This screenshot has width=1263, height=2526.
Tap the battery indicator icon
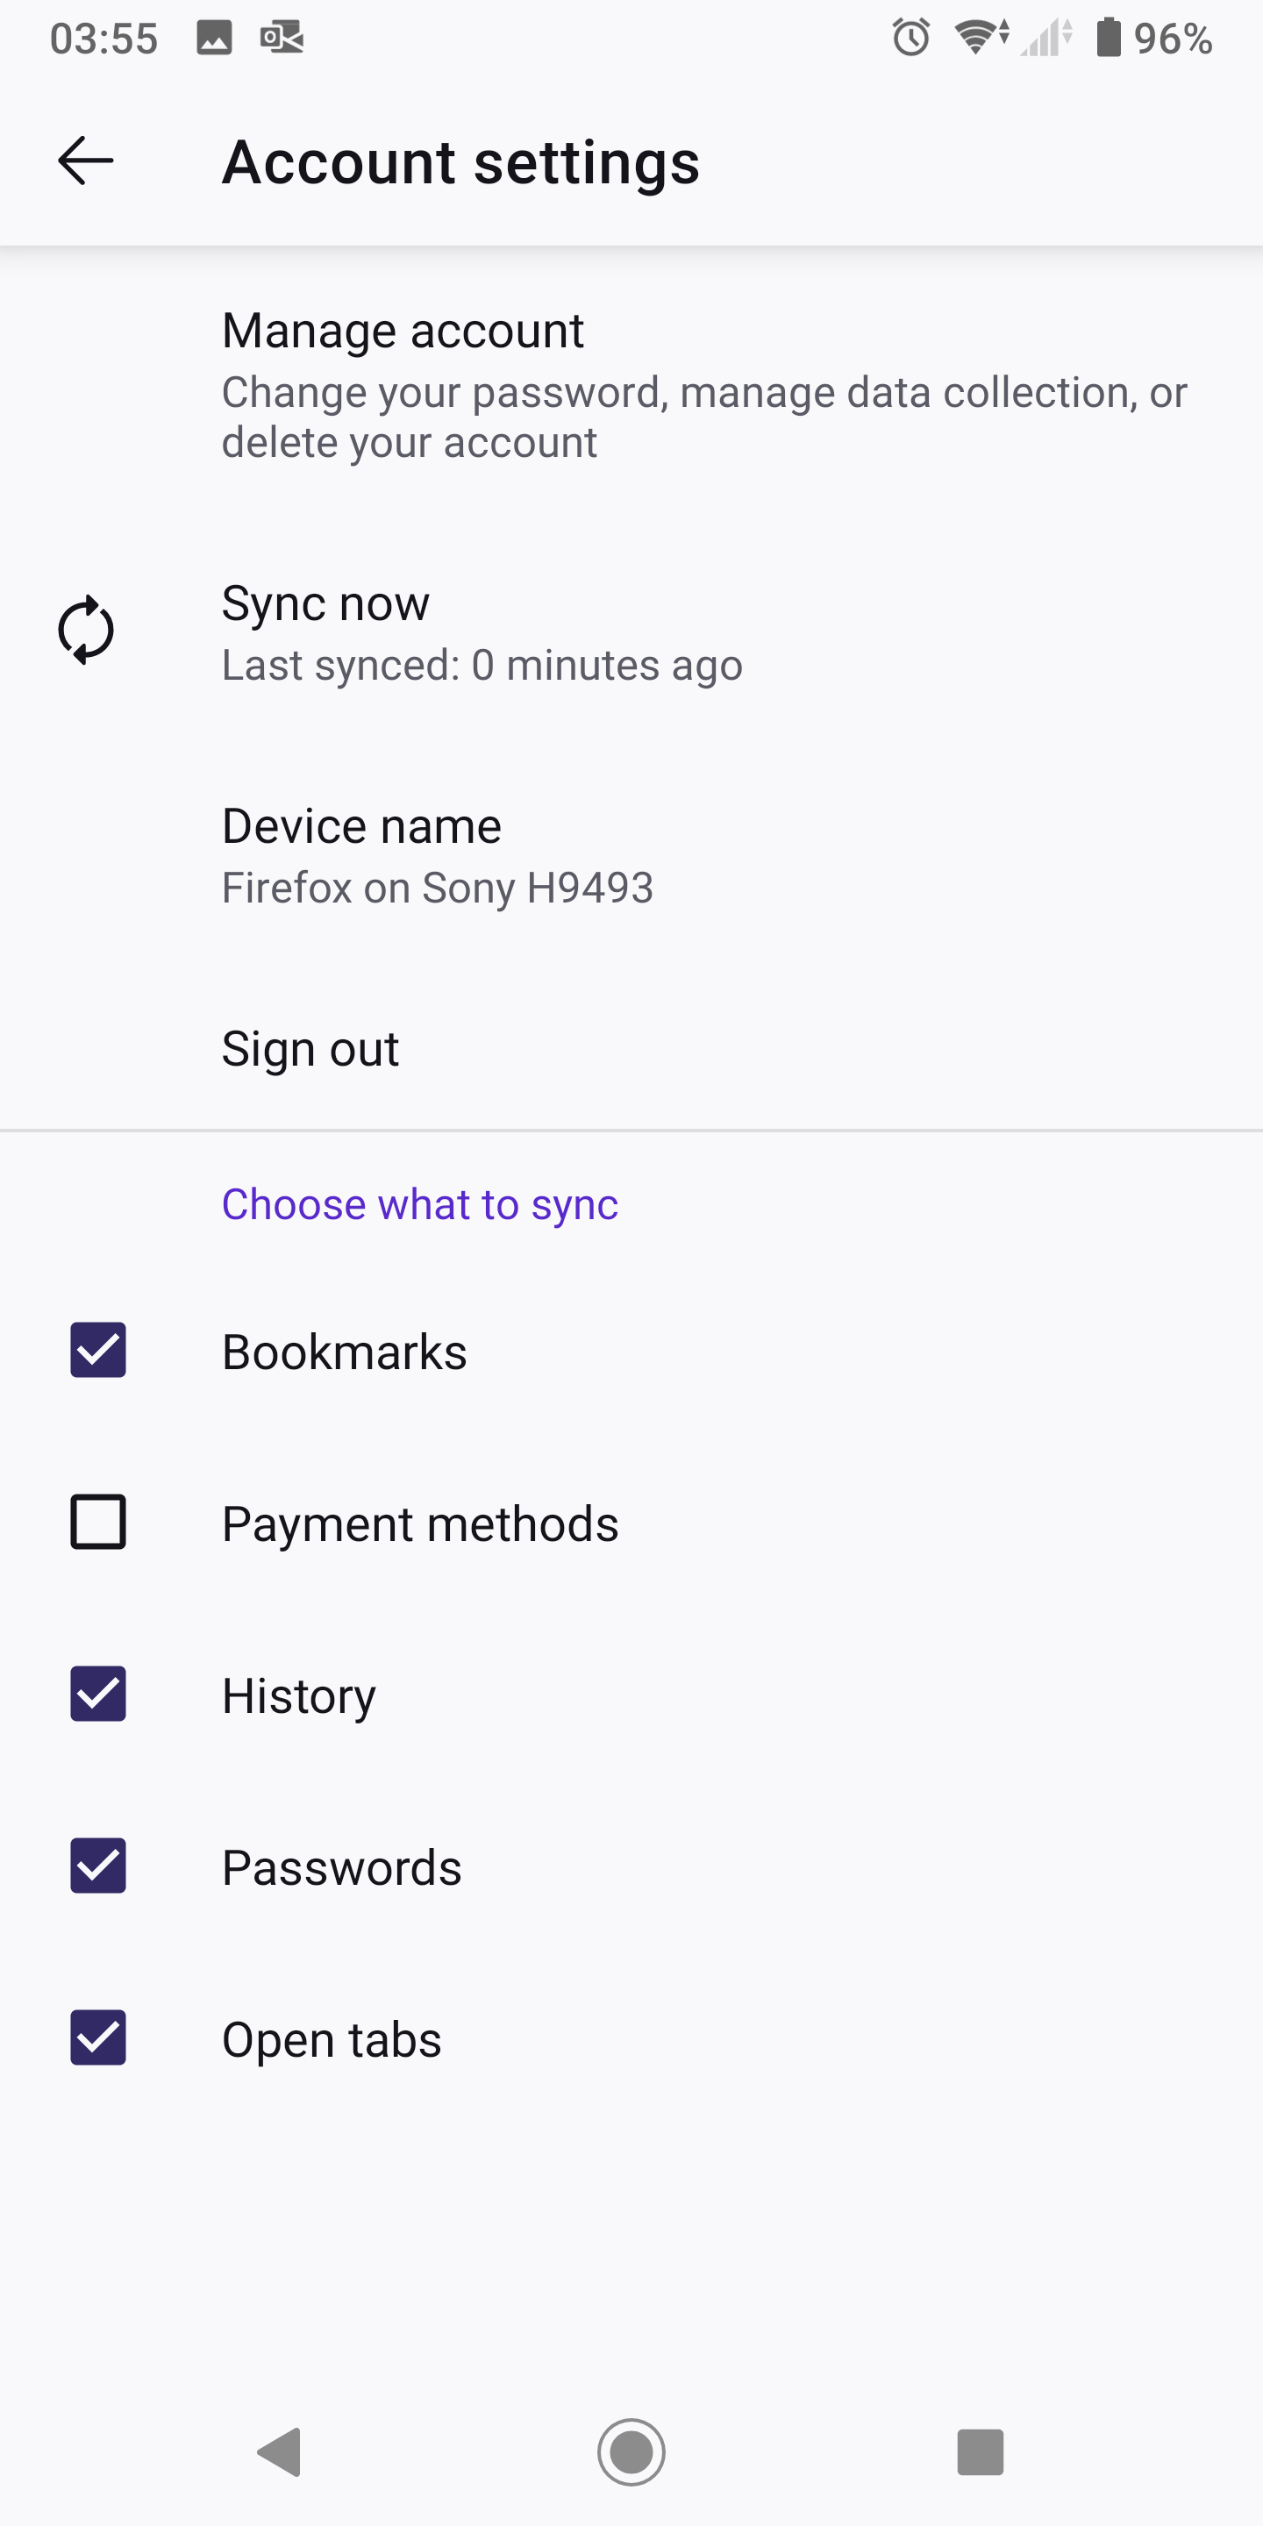tap(1108, 39)
